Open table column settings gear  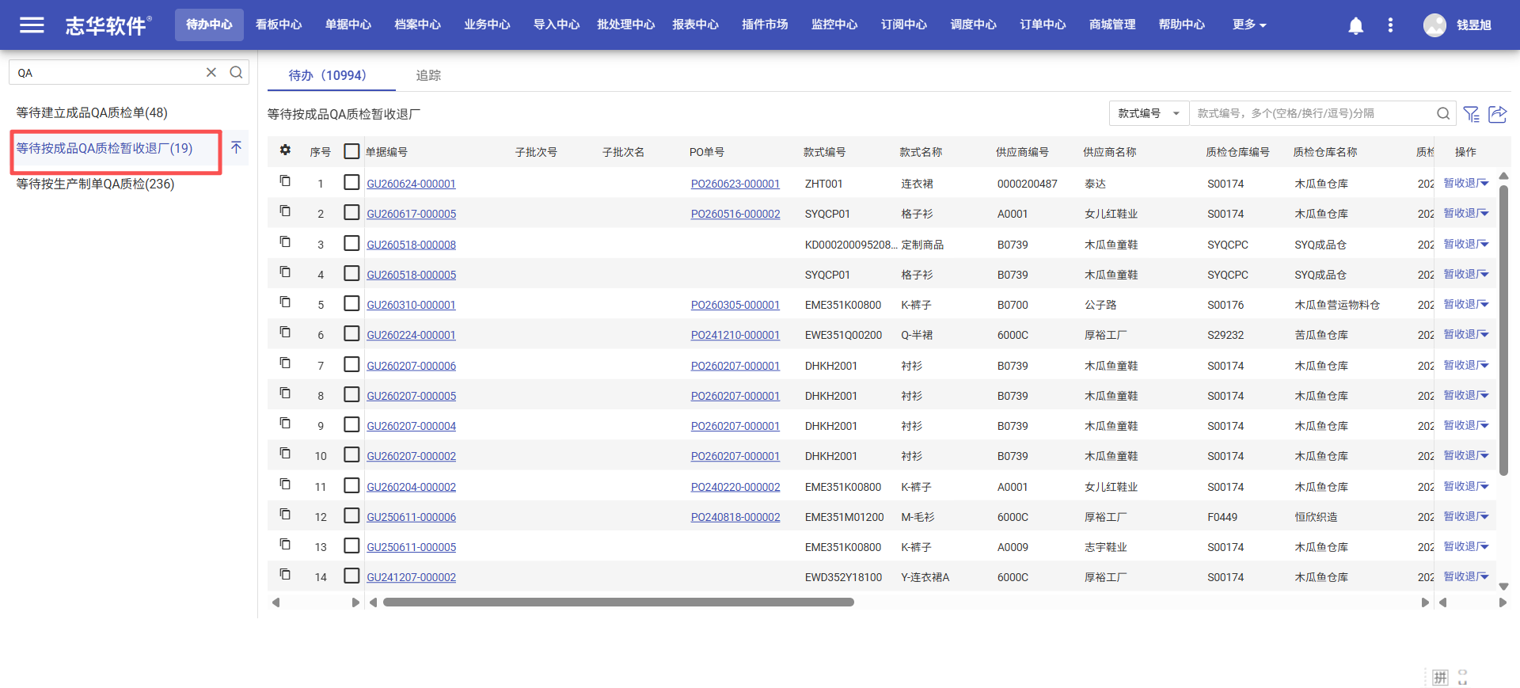tap(285, 150)
